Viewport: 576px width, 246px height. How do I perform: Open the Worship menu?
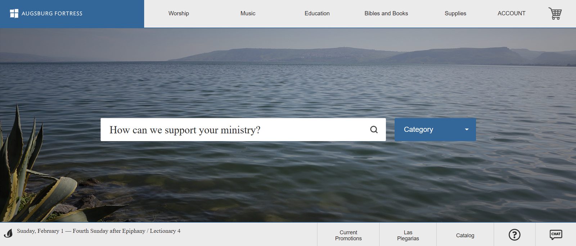pyautogui.click(x=179, y=13)
